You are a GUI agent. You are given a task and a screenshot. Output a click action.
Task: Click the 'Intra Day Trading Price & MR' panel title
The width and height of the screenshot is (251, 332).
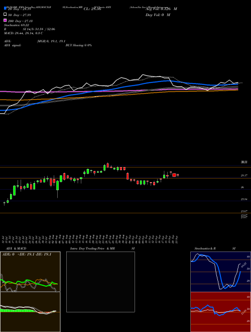click(x=92, y=248)
